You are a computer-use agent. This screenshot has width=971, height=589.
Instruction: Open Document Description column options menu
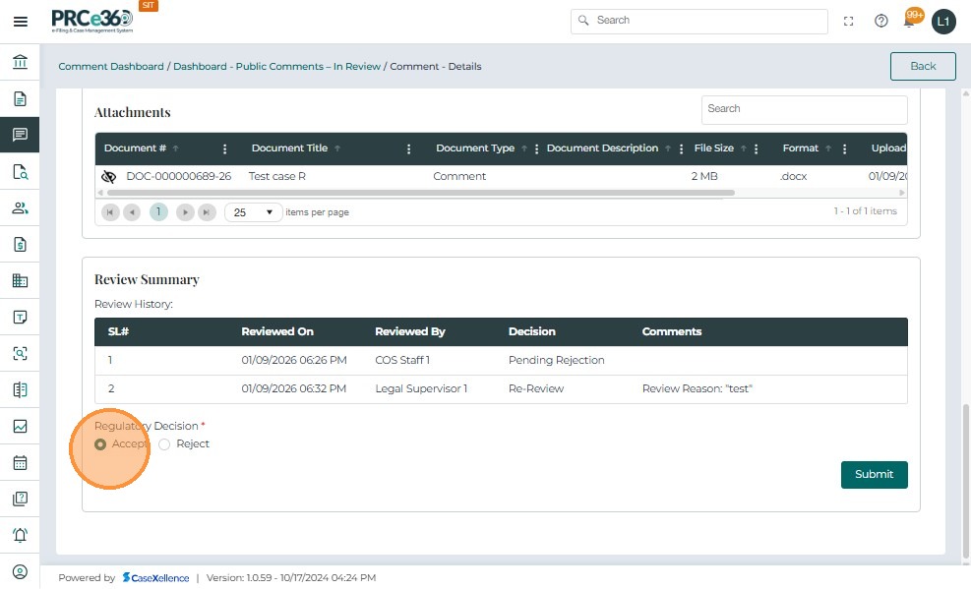point(681,149)
